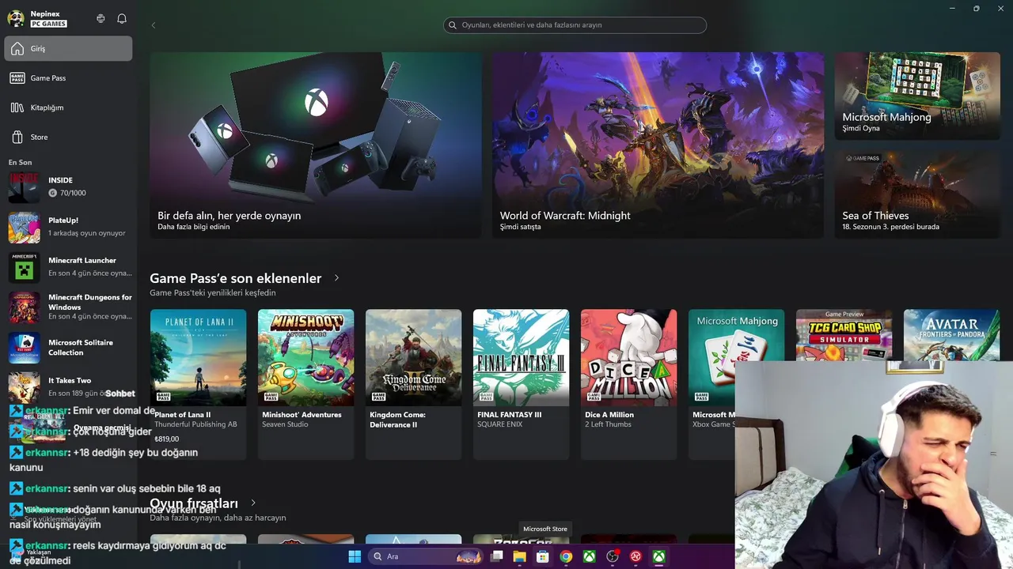Screen dimensions: 1013x569
Task: Open the Sea of Thieves hero tile
Action: (917, 194)
